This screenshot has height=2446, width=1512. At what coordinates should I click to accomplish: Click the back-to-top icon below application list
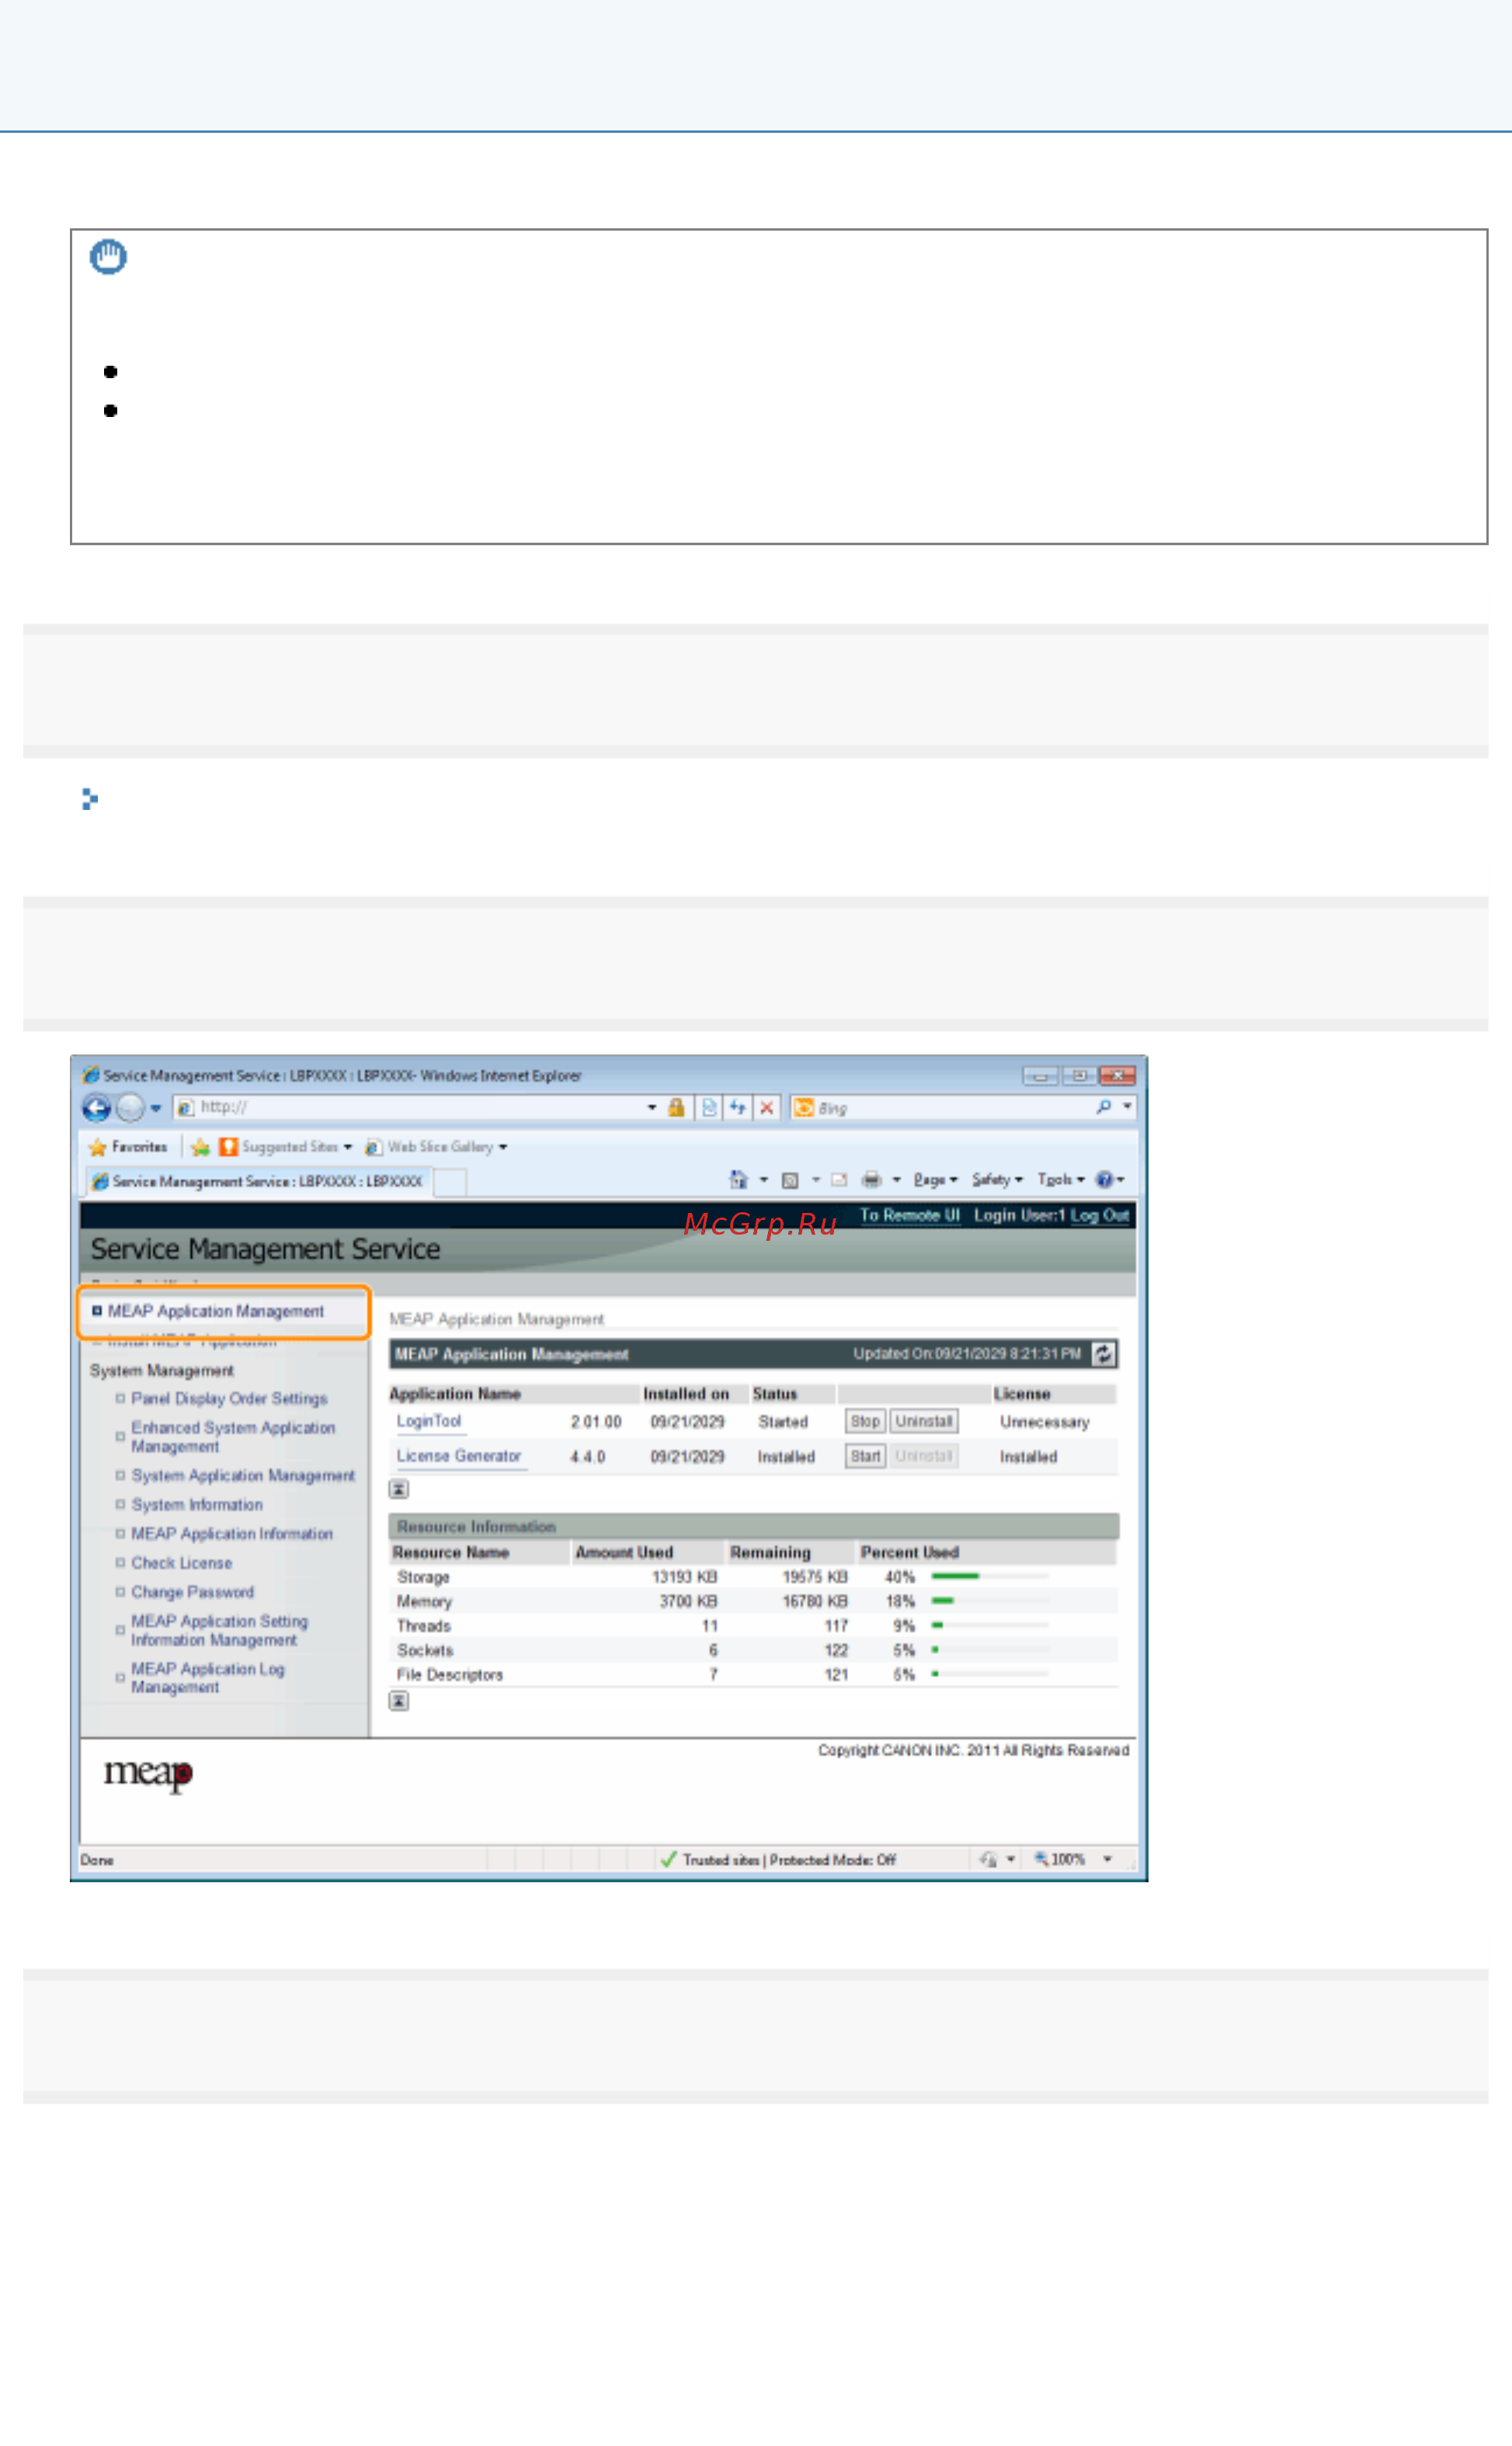(x=398, y=1489)
